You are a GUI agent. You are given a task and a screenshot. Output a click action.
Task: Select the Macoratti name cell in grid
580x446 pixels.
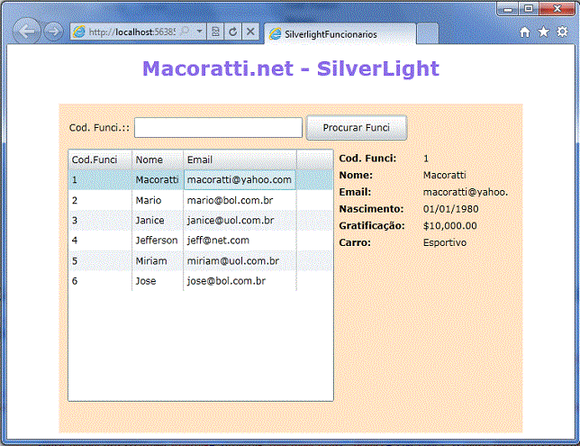[x=158, y=180]
